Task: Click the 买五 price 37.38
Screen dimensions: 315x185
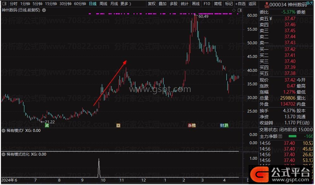Action: (x=290, y=73)
